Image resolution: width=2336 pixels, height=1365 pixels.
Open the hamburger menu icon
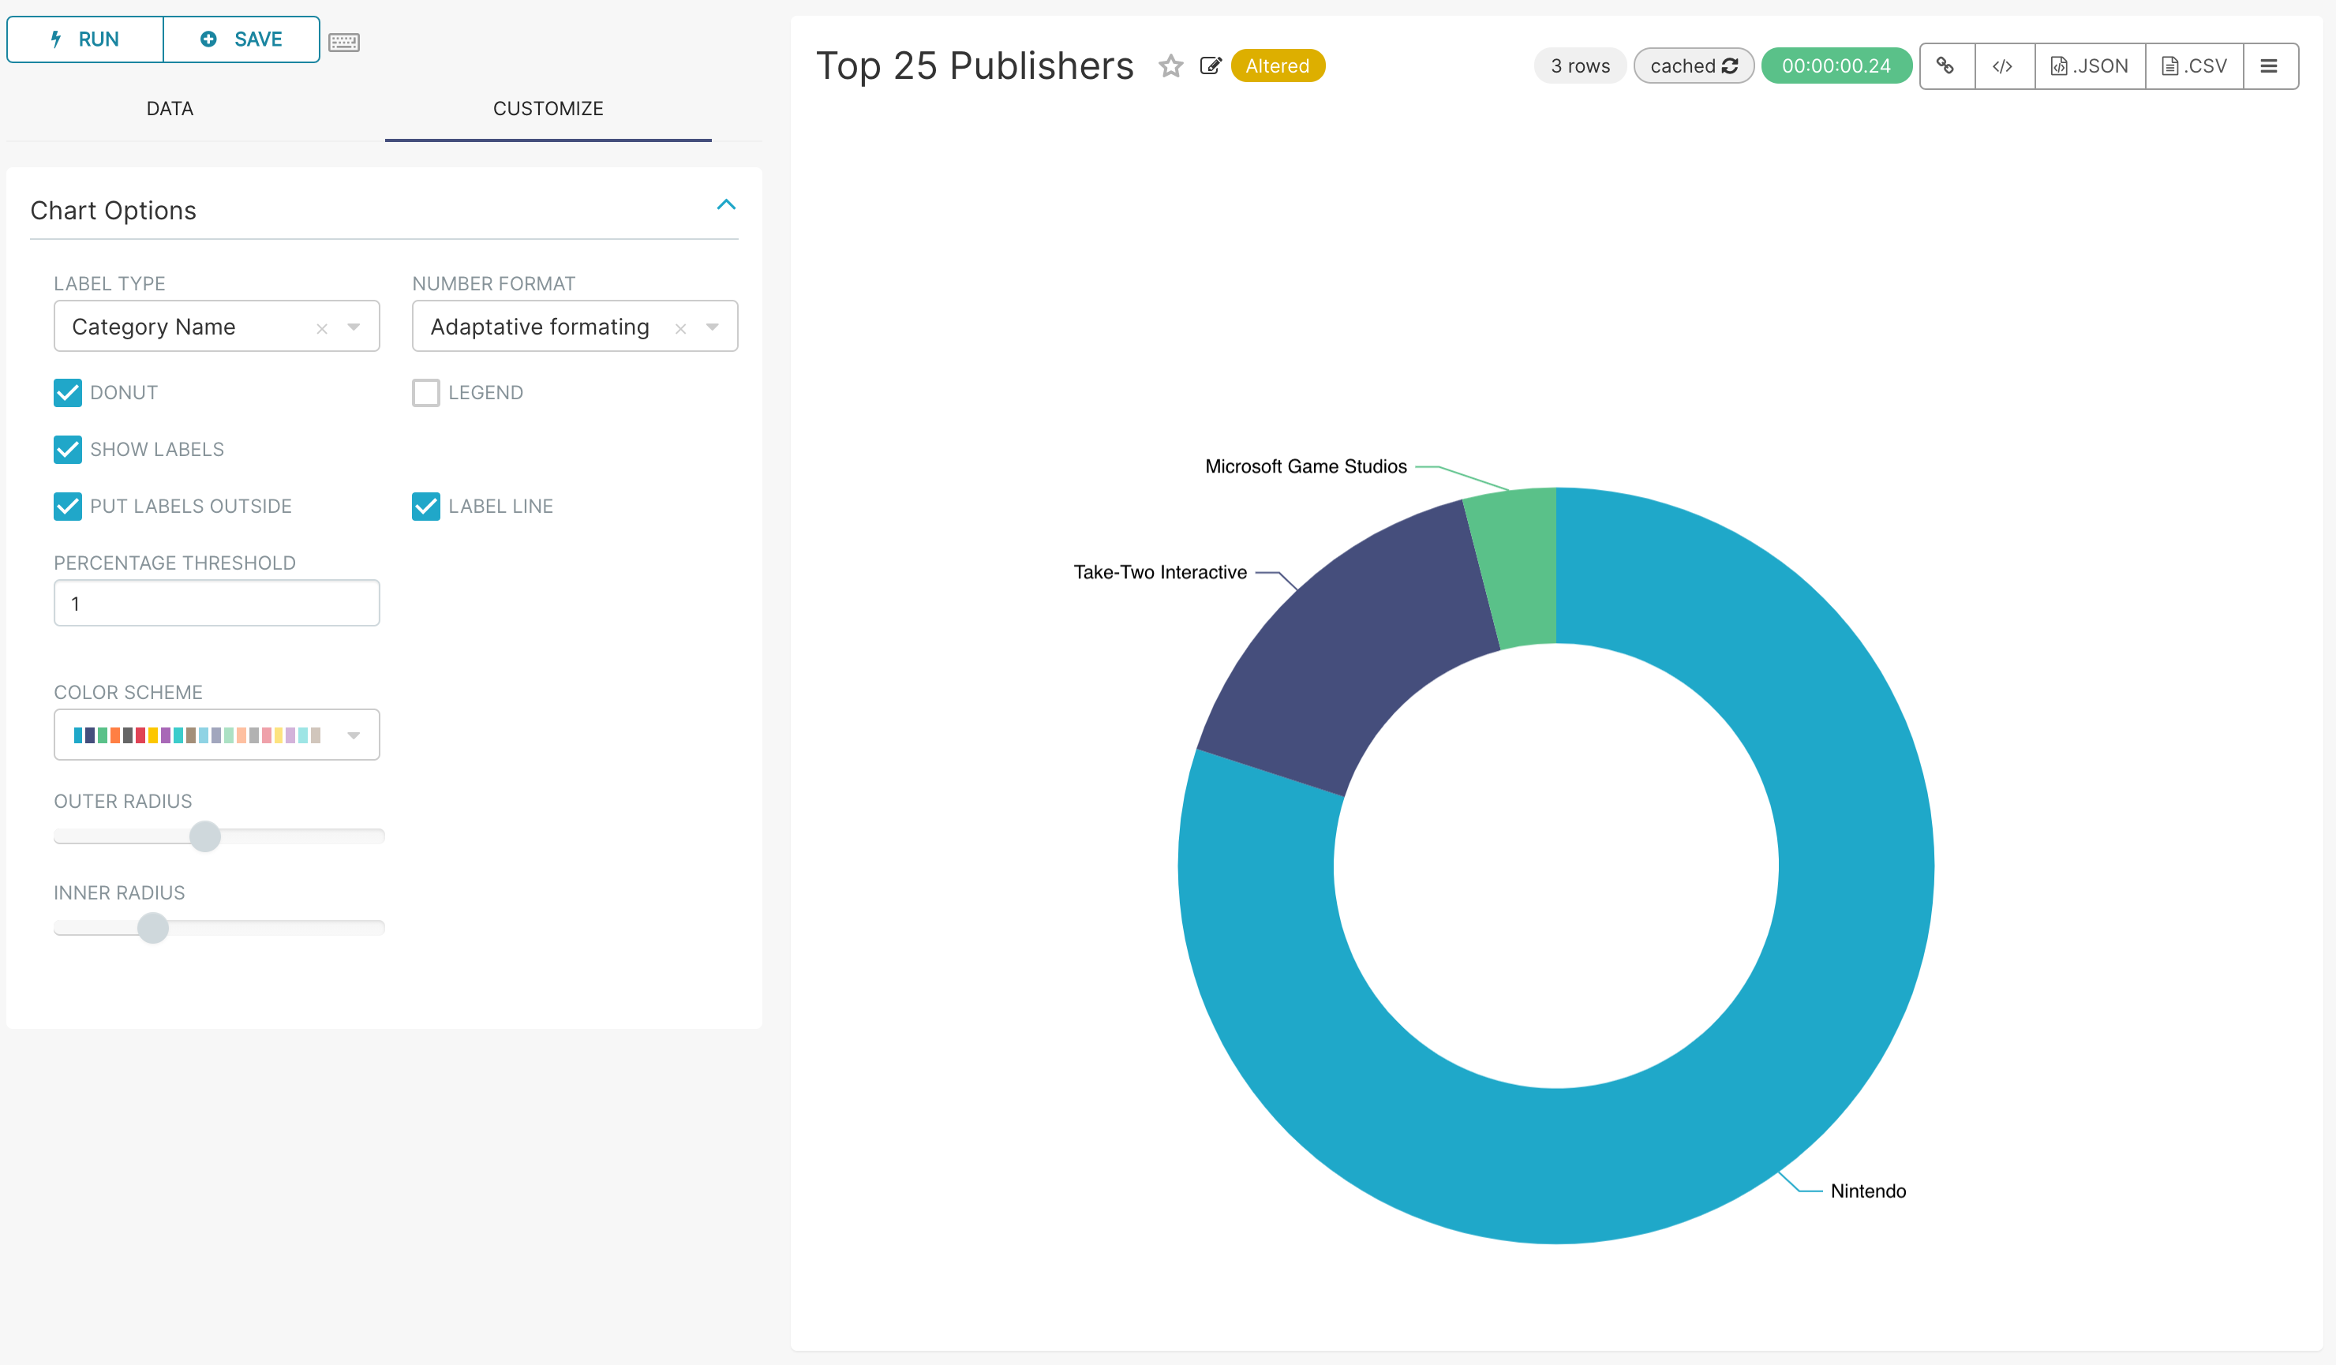(x=2268, y=65)
